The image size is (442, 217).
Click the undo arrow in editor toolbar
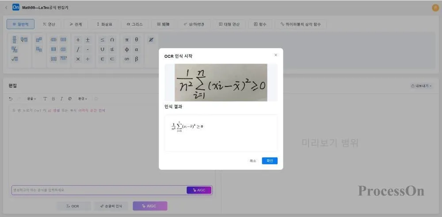pos(11,98)
